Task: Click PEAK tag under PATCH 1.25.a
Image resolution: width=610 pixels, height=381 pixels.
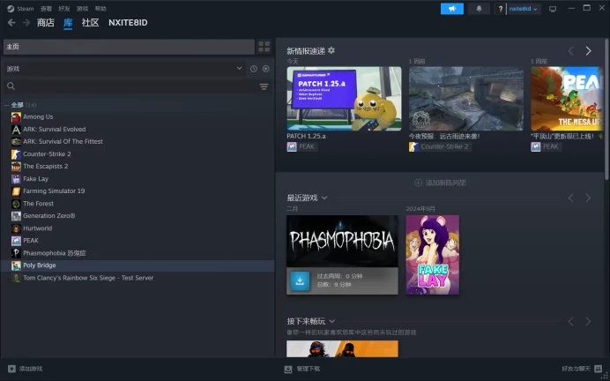Action: (x=301, y=146)
